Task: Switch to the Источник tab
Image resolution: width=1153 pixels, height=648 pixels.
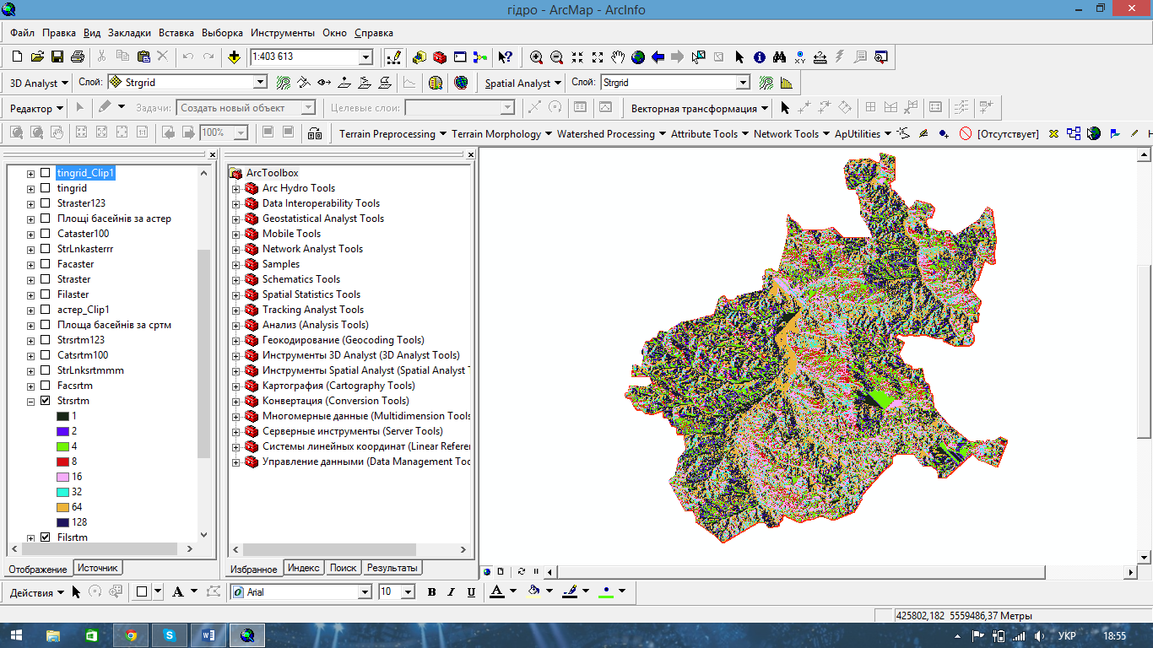Action: [x=98, y=568]
